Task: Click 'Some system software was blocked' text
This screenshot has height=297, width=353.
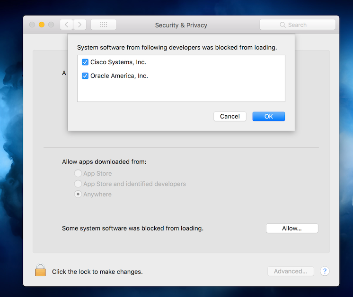Action: (x=132, y=228)
